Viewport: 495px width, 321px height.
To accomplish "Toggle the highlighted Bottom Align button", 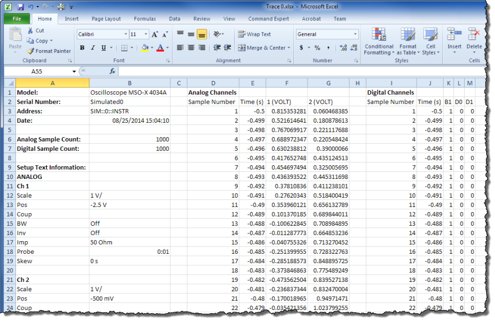I will (x=202, y=34).
